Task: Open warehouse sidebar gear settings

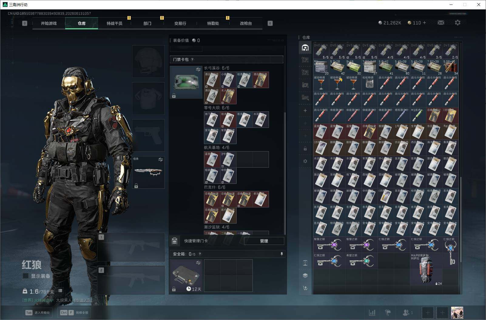Action: point(305,161)
